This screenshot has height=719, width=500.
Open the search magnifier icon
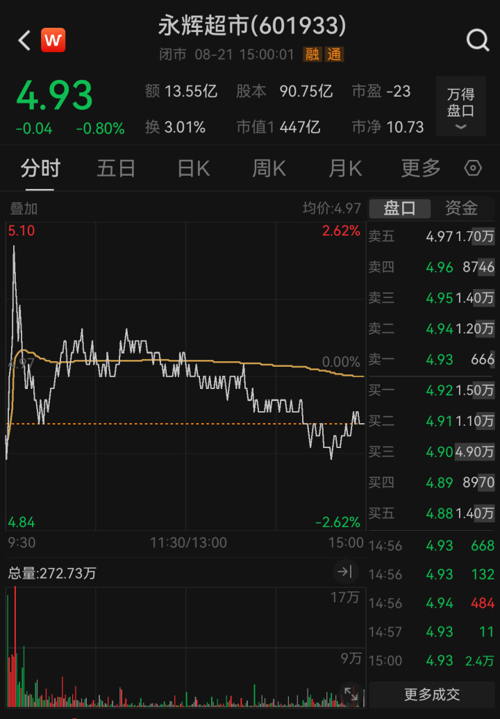[x=478, y=40]
